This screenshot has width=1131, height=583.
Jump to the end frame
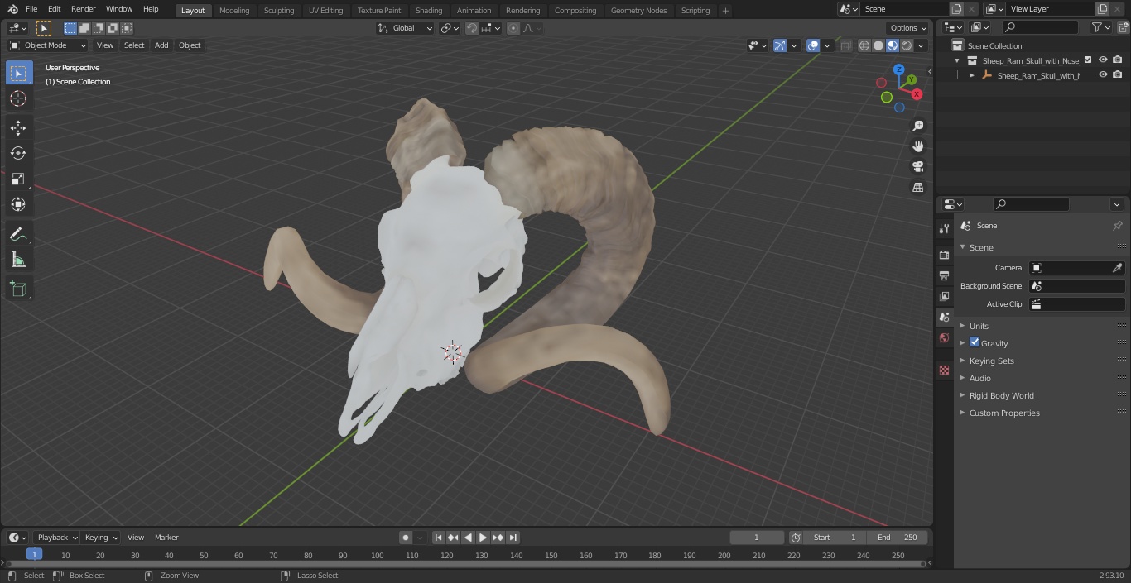513,538
